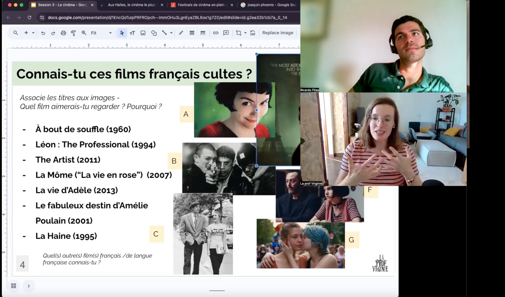The image size is (505, 297).
Task: Click La prof Virginie video tile
Action: [x=383, y=139]
